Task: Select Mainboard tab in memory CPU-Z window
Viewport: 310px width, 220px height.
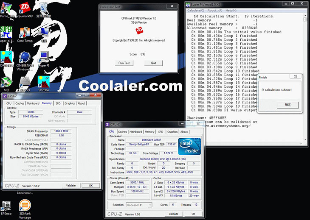Action: 33,103
